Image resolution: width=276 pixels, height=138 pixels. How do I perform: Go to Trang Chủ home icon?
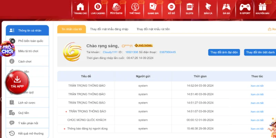pyautogui.click(x=80, y=9)
